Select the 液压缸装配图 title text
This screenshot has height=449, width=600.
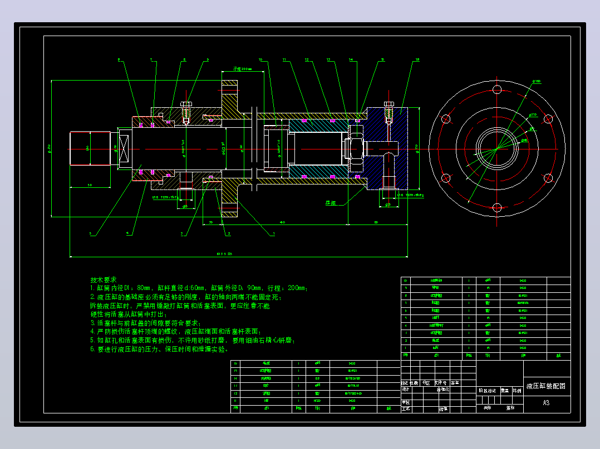545,386
